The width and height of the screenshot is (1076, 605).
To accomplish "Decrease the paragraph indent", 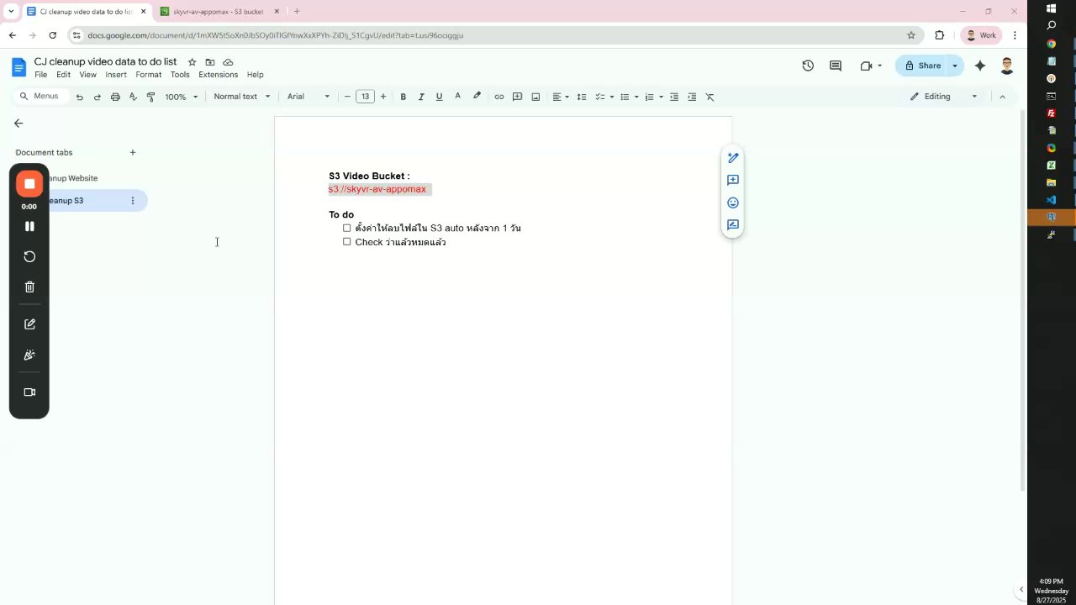I will [674, 97].
